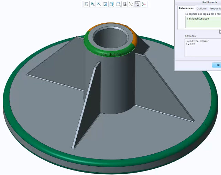Click the OK button in Not Rounds dialog
The image size is (221, 175).
point(217,65)
